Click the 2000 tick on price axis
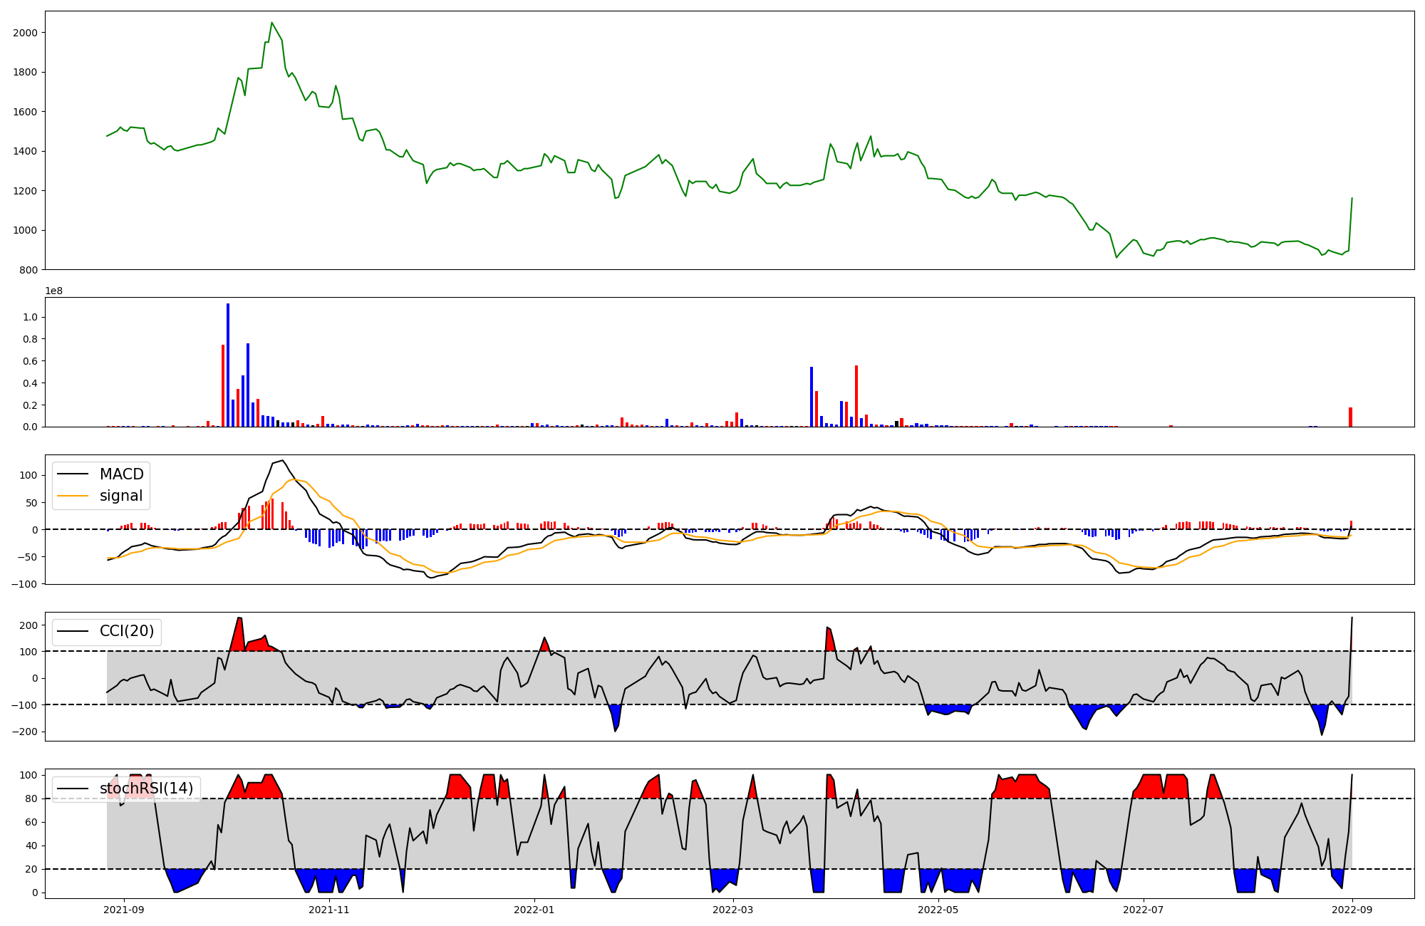The height and width of the screenshot is (926, 1425). point(25,33)
